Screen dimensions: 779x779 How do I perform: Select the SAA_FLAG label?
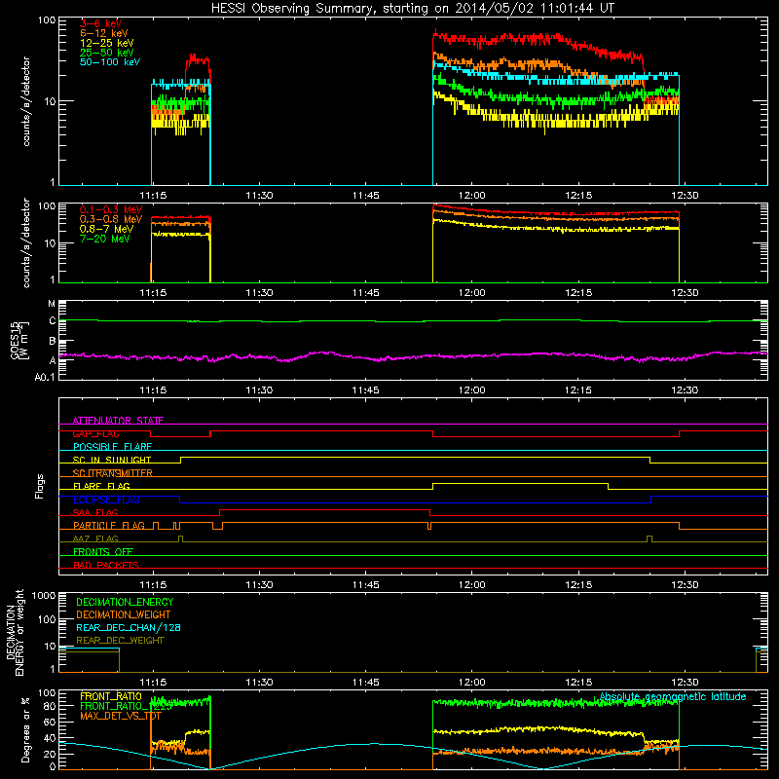95,512
